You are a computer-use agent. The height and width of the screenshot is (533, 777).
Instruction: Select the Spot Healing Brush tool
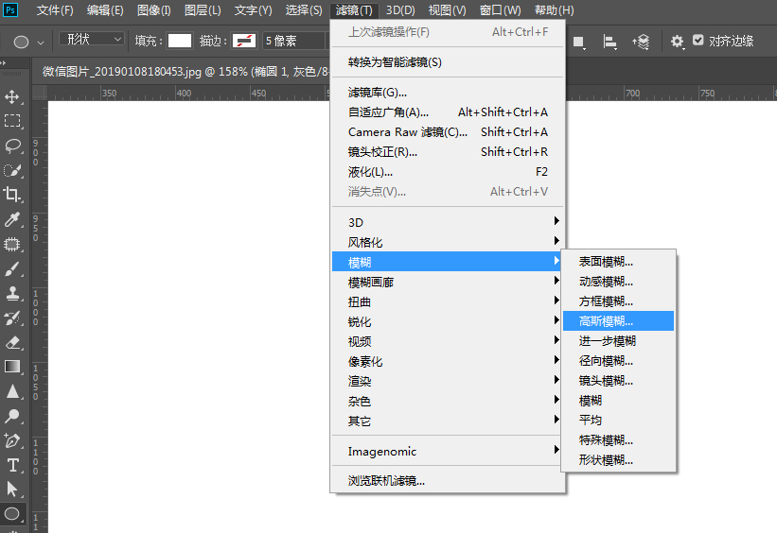tap(12, 244)
